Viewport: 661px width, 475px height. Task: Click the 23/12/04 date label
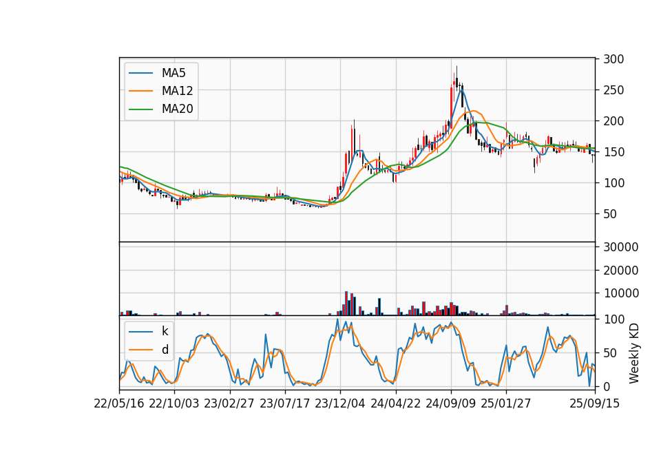coord(340,403)
